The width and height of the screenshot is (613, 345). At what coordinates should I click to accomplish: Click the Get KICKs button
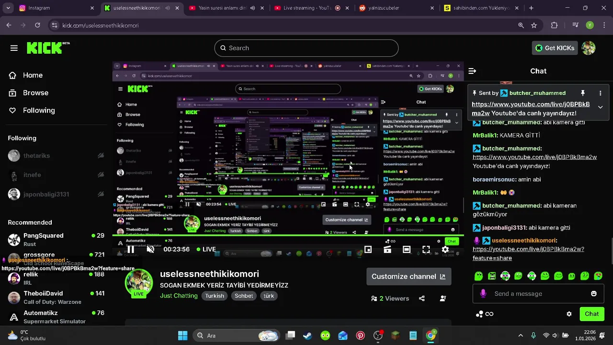tap(555, 48)
